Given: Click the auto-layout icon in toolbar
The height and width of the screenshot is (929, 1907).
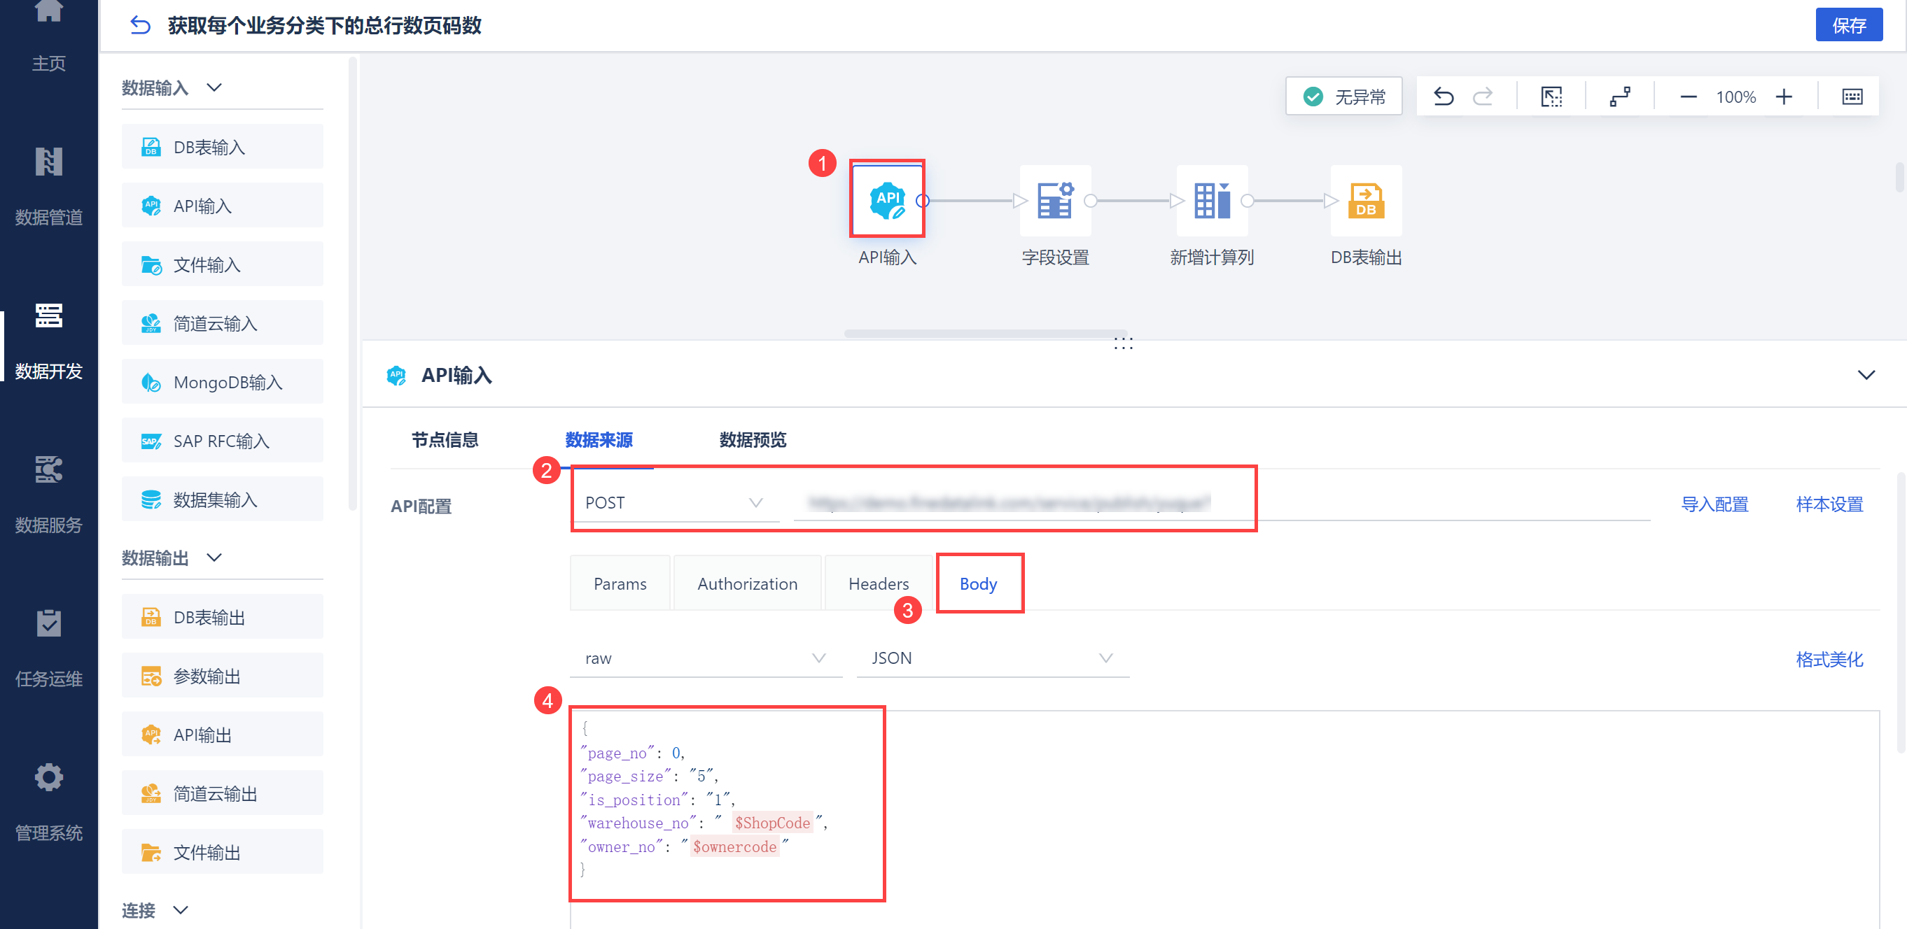Looking at the screenshot, I should coord(1619,97).
